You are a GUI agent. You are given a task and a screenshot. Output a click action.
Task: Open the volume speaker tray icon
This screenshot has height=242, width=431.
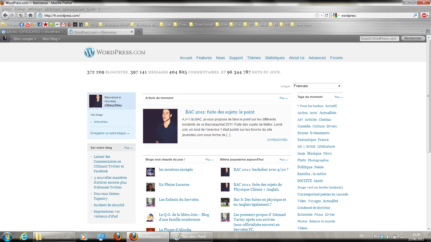388,237
